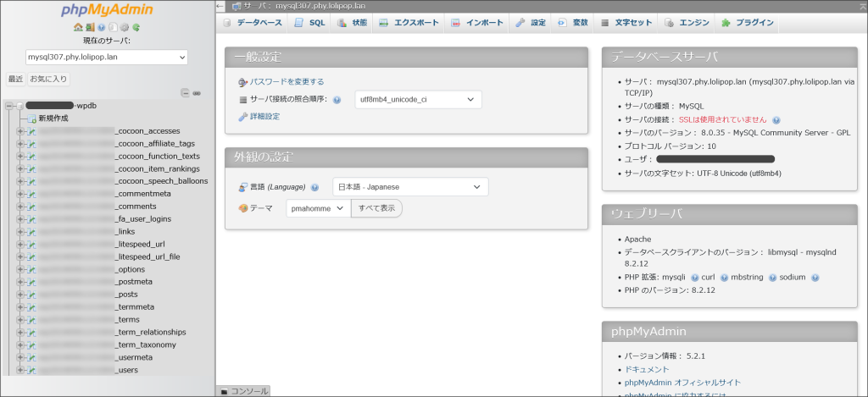Open the phpMyAdmin documentation blue help icon

coord(102,27)
